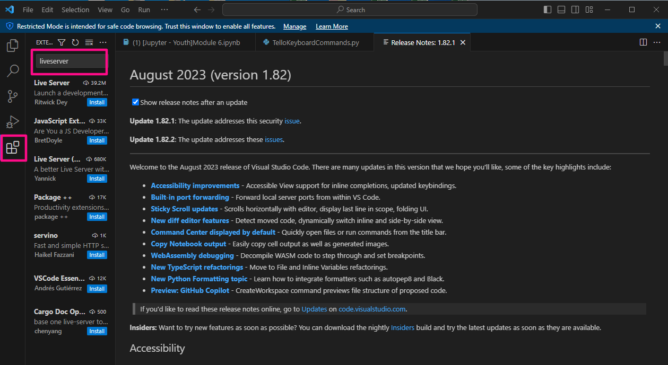Image resolution: width=668 pixels, height=365 pixels.
Task: Toggle bottom panel layout icon
Action: (x=561, y=10)
